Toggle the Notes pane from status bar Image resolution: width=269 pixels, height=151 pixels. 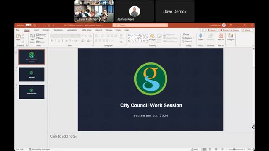[195, 149]
